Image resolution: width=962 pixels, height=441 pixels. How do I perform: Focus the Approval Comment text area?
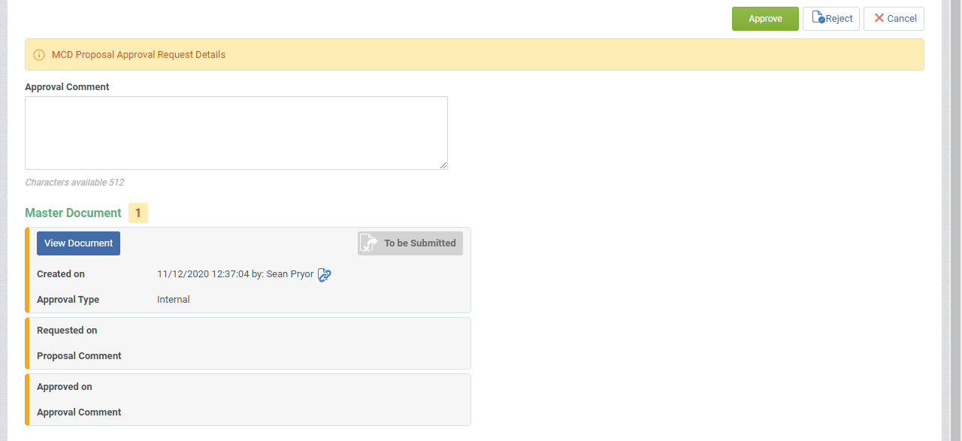click(236, 133)
